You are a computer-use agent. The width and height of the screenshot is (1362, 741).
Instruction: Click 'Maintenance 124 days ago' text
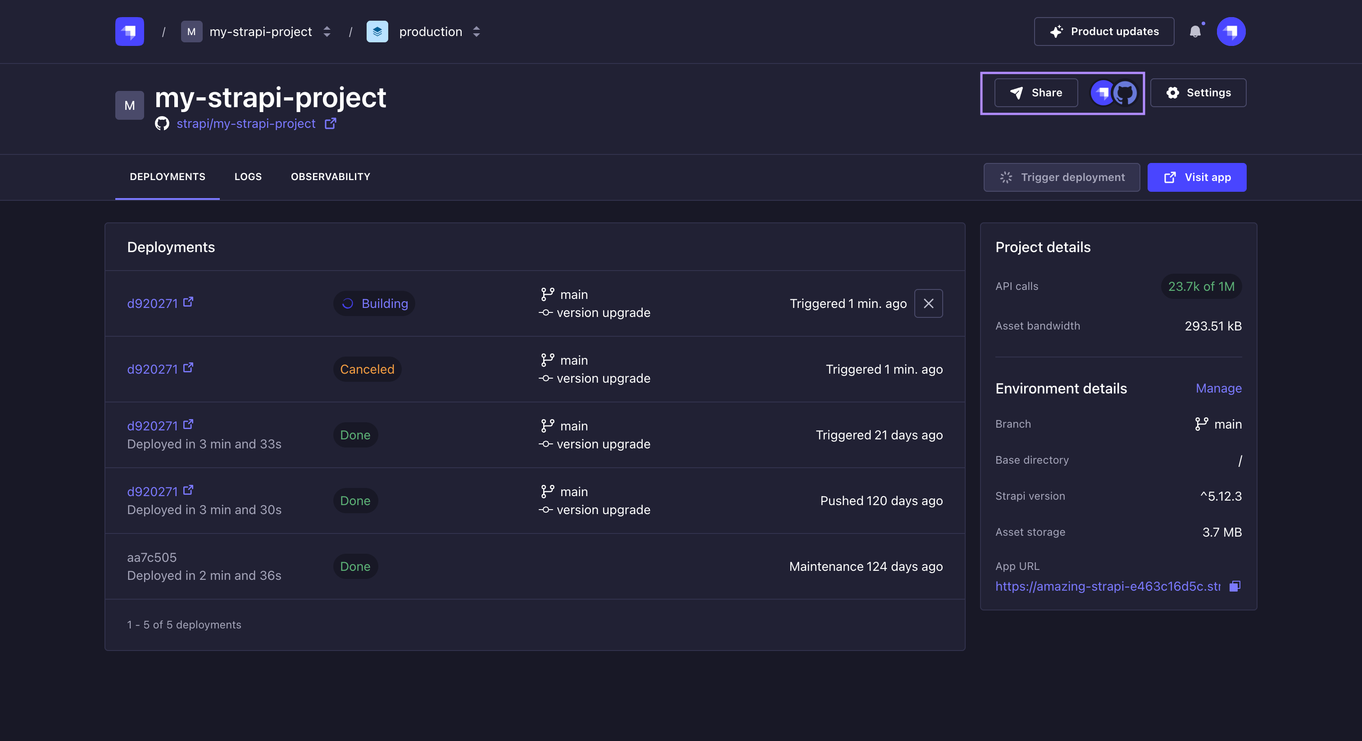click(x=866, y=567)
